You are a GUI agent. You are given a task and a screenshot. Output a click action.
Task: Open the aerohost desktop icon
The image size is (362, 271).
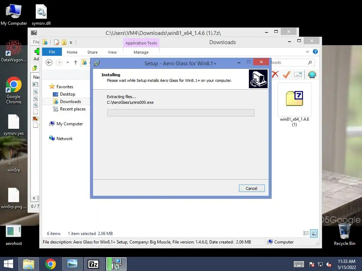click(14, 235)
